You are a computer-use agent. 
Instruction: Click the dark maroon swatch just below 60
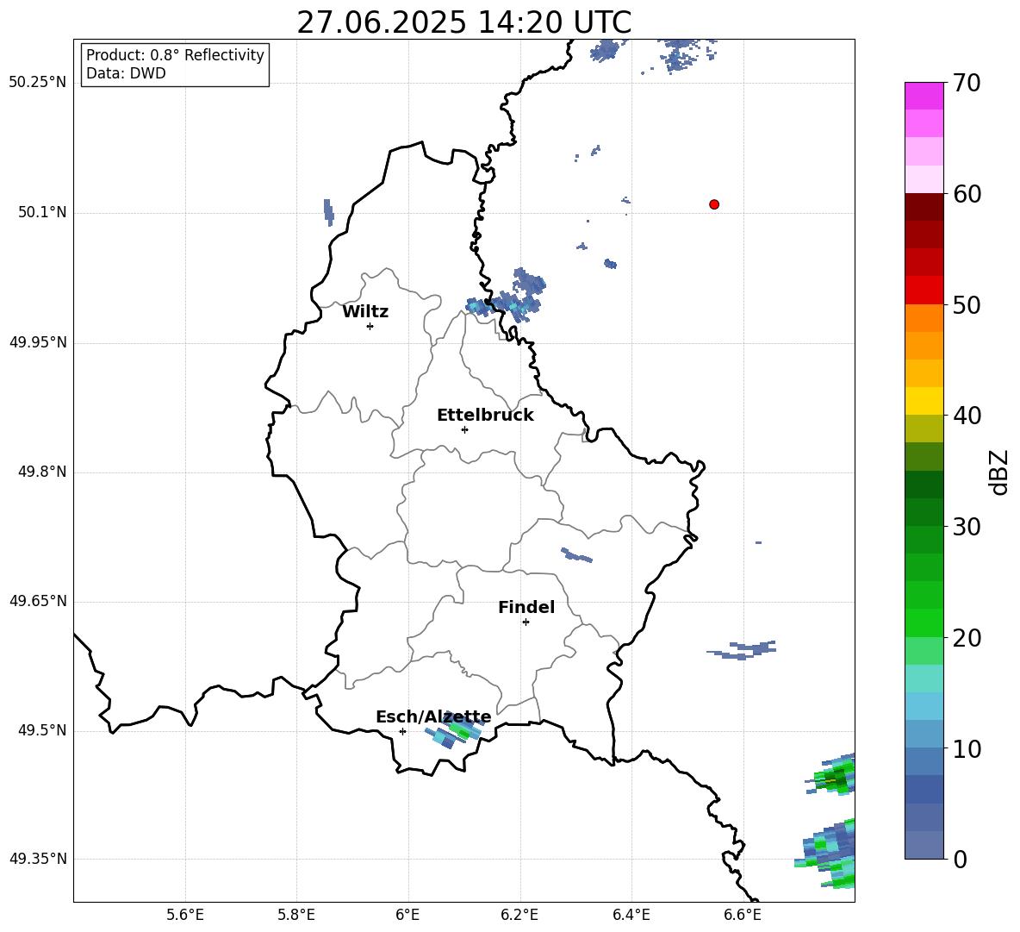pyautogui.click(x=924, y=206)
